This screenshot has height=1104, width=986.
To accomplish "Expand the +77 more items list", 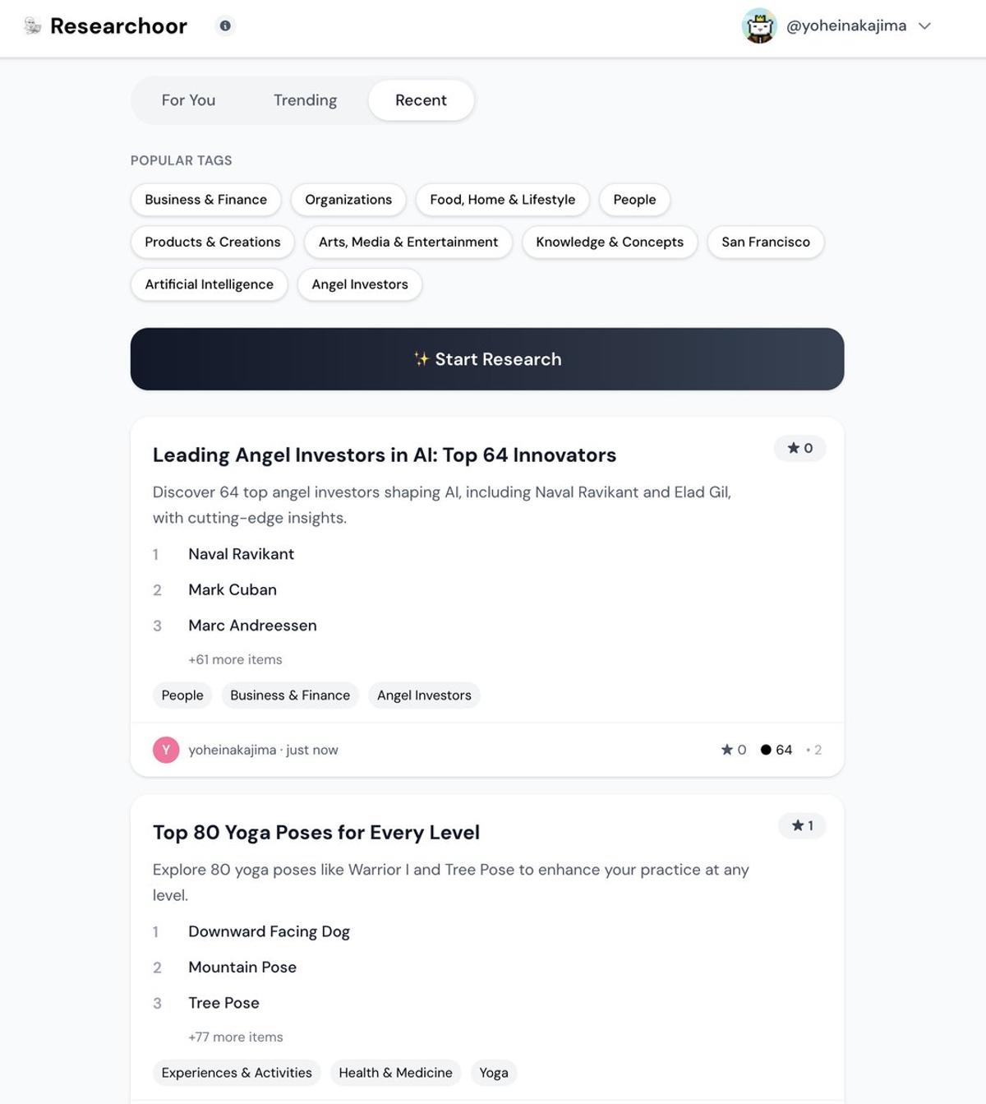I will pyautogui.click(x=235, y=1037).
